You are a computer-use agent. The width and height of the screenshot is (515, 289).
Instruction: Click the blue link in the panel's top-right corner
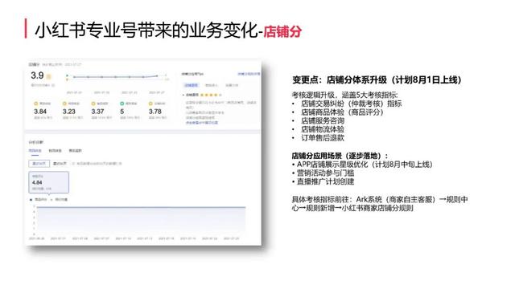(249, 74)
